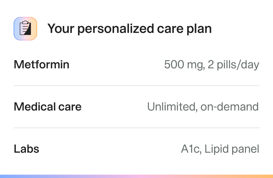Click the gradient color bar at bottom
Image resolution: width=273 pixels, height=178 pixels.
point(136,176)
